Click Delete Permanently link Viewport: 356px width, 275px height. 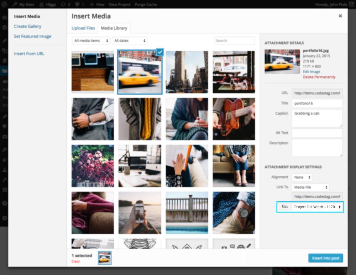(x=319, y=77)
